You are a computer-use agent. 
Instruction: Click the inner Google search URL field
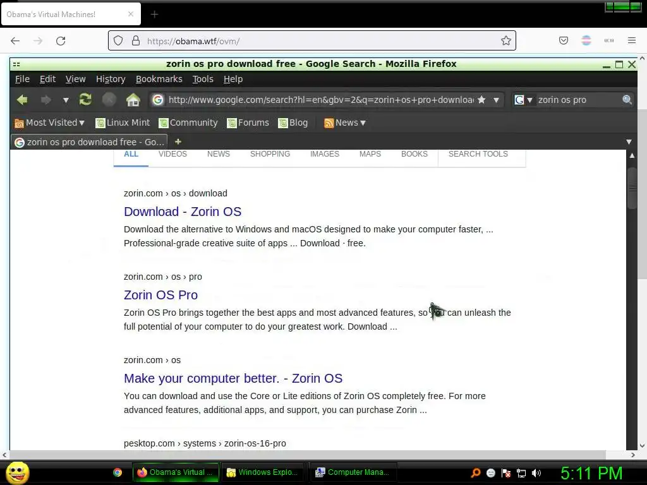(x=320, y=100)
